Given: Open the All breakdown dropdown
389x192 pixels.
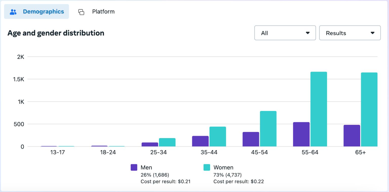Looking at the screenshot, I should point(285,33).
